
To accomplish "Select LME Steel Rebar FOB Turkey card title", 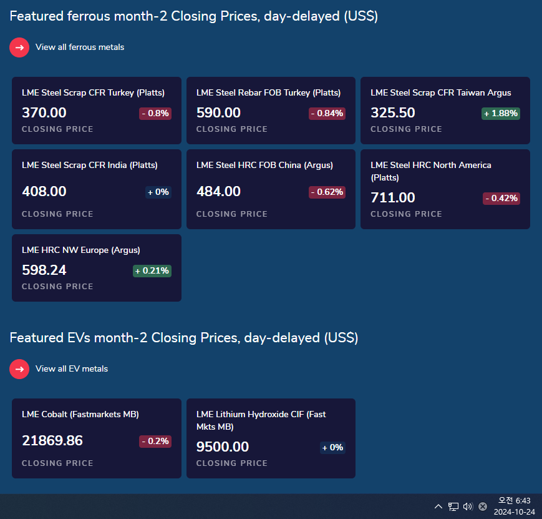I will [x=268, y=93].
